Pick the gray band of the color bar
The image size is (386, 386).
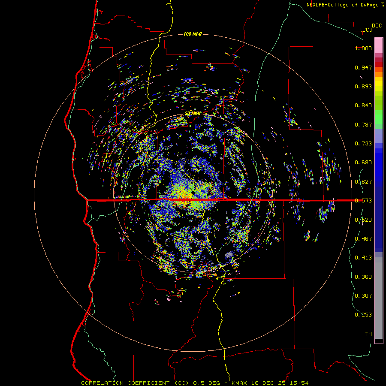pos(379,298)
